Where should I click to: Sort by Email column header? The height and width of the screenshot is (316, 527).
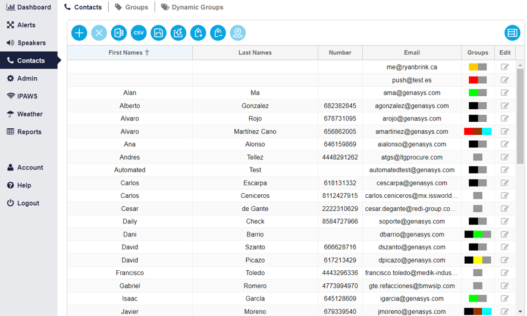[x=412, y=53]
